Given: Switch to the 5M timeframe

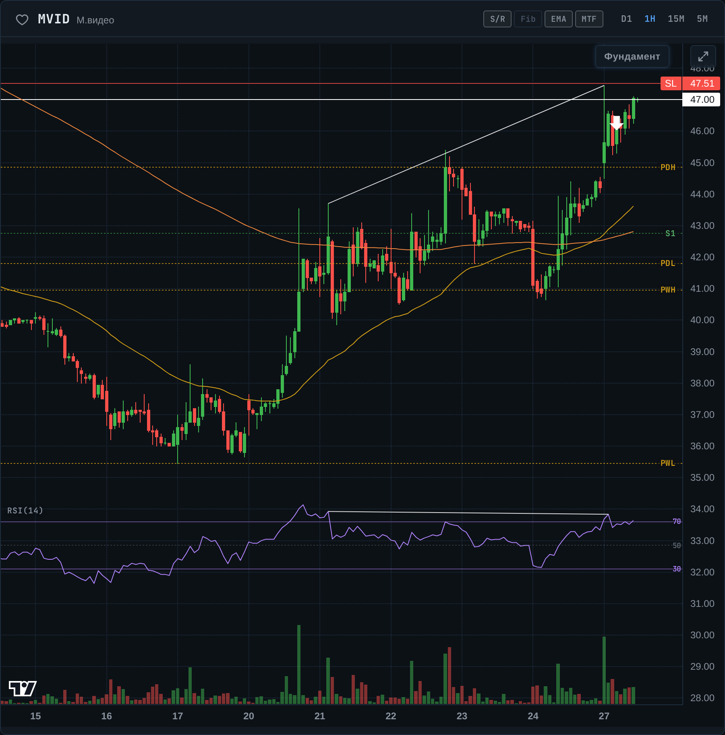Looking at the screenshot, I should (702, 19).
